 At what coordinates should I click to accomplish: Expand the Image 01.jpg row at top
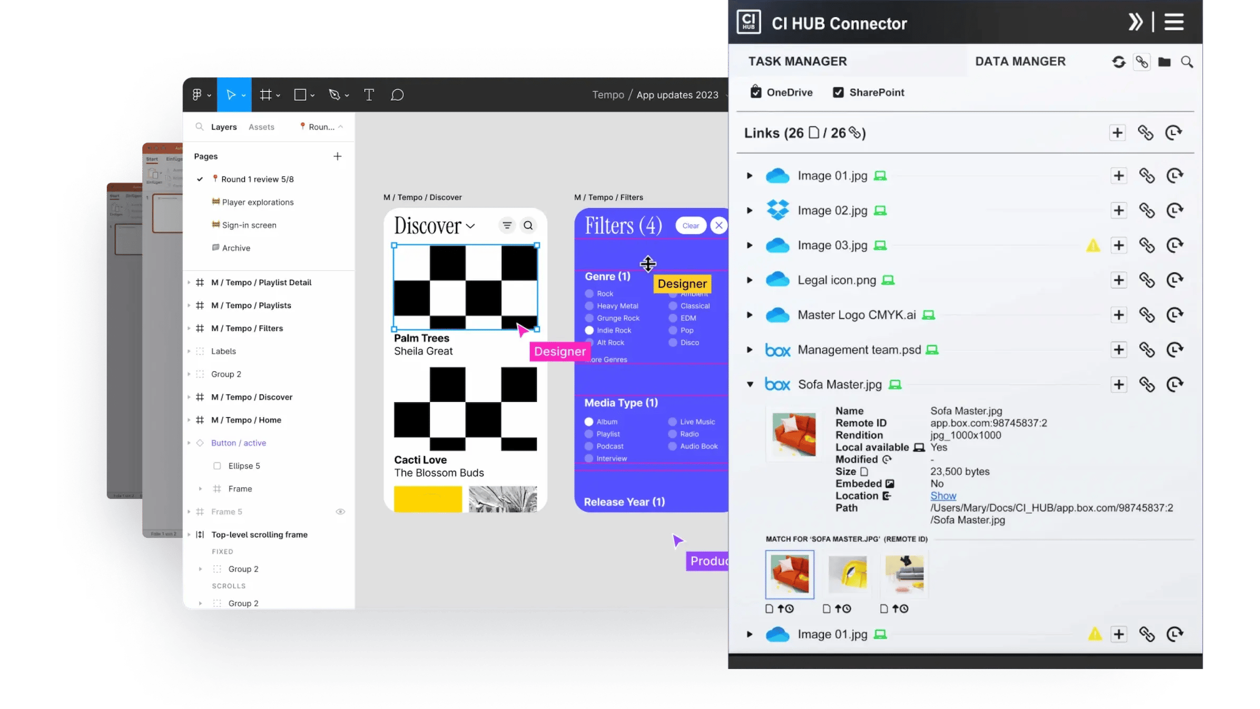coord(750,176)
